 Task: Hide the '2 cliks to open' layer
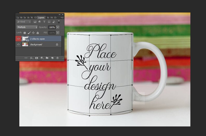click(18, 39)
